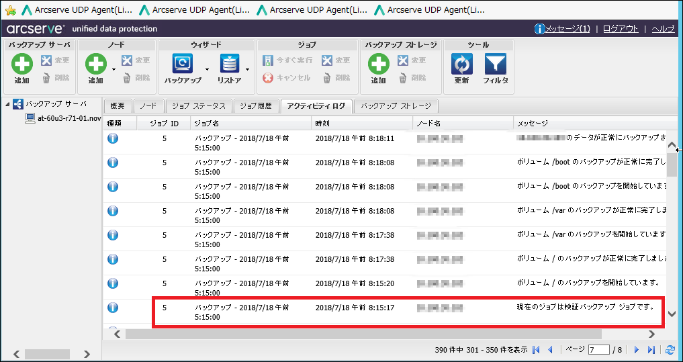The image size is (683, 362).
Task: Click Cancel in the Job group
Action: [287, 78]
